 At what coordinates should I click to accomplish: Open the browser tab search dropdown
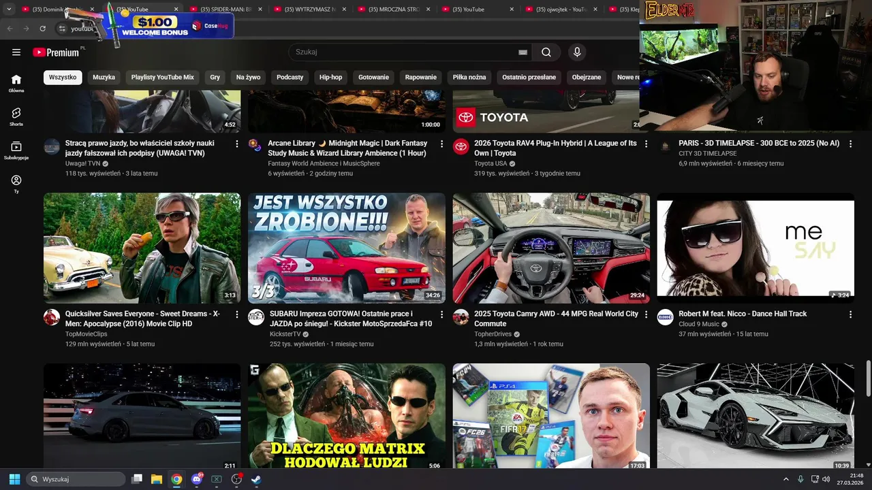[9, 9]
